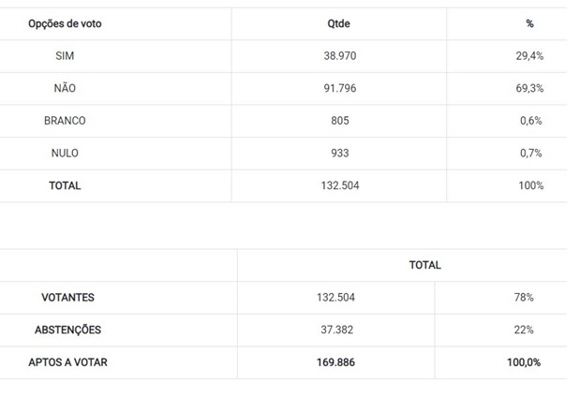Select the abstentions count 37.382
The image size is (580, 397).
click(335, 330)
